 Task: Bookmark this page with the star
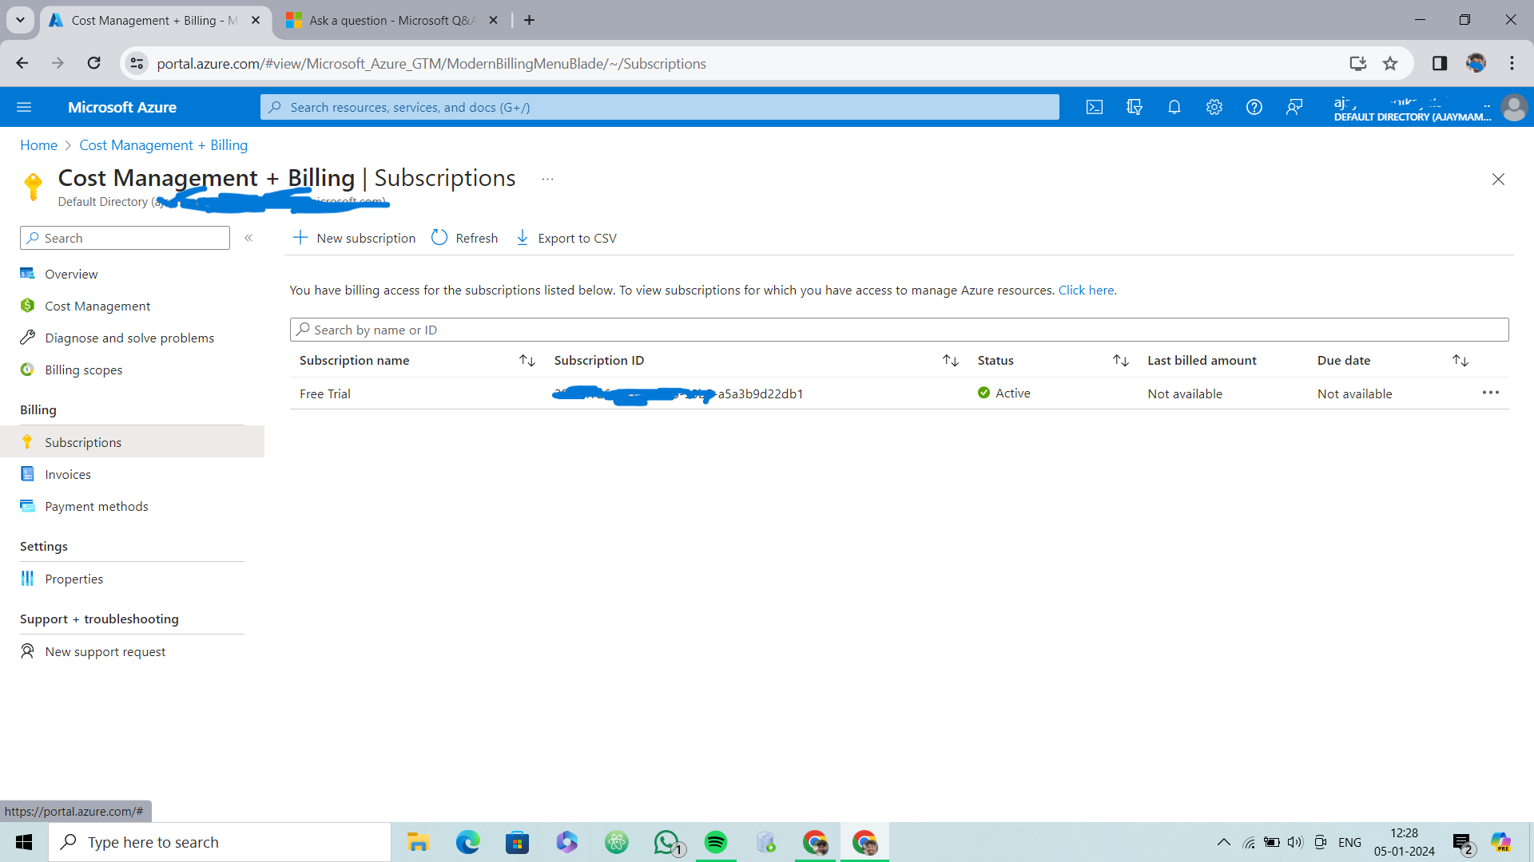[1390, 63]
